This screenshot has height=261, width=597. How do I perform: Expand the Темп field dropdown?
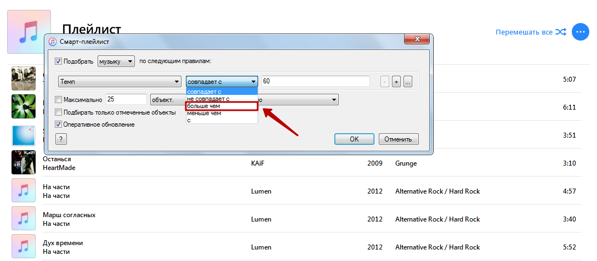coord(120,81)
